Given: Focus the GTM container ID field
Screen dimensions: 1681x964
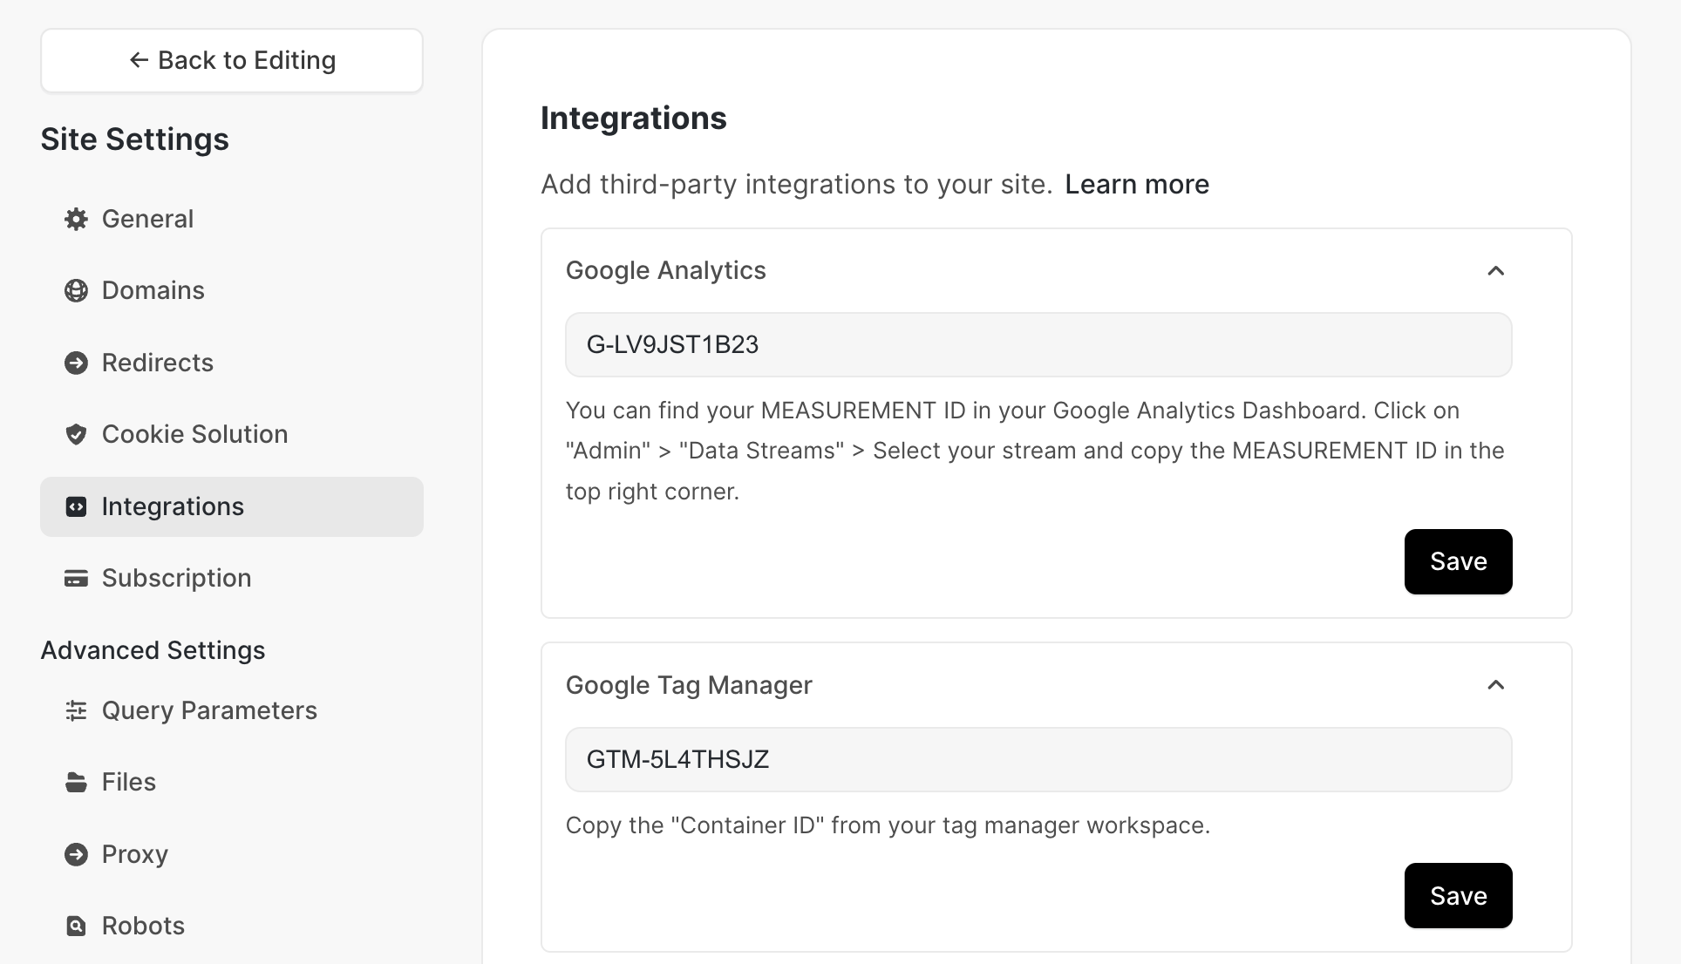Looking at the screenshot, I should pos(1038,759).
